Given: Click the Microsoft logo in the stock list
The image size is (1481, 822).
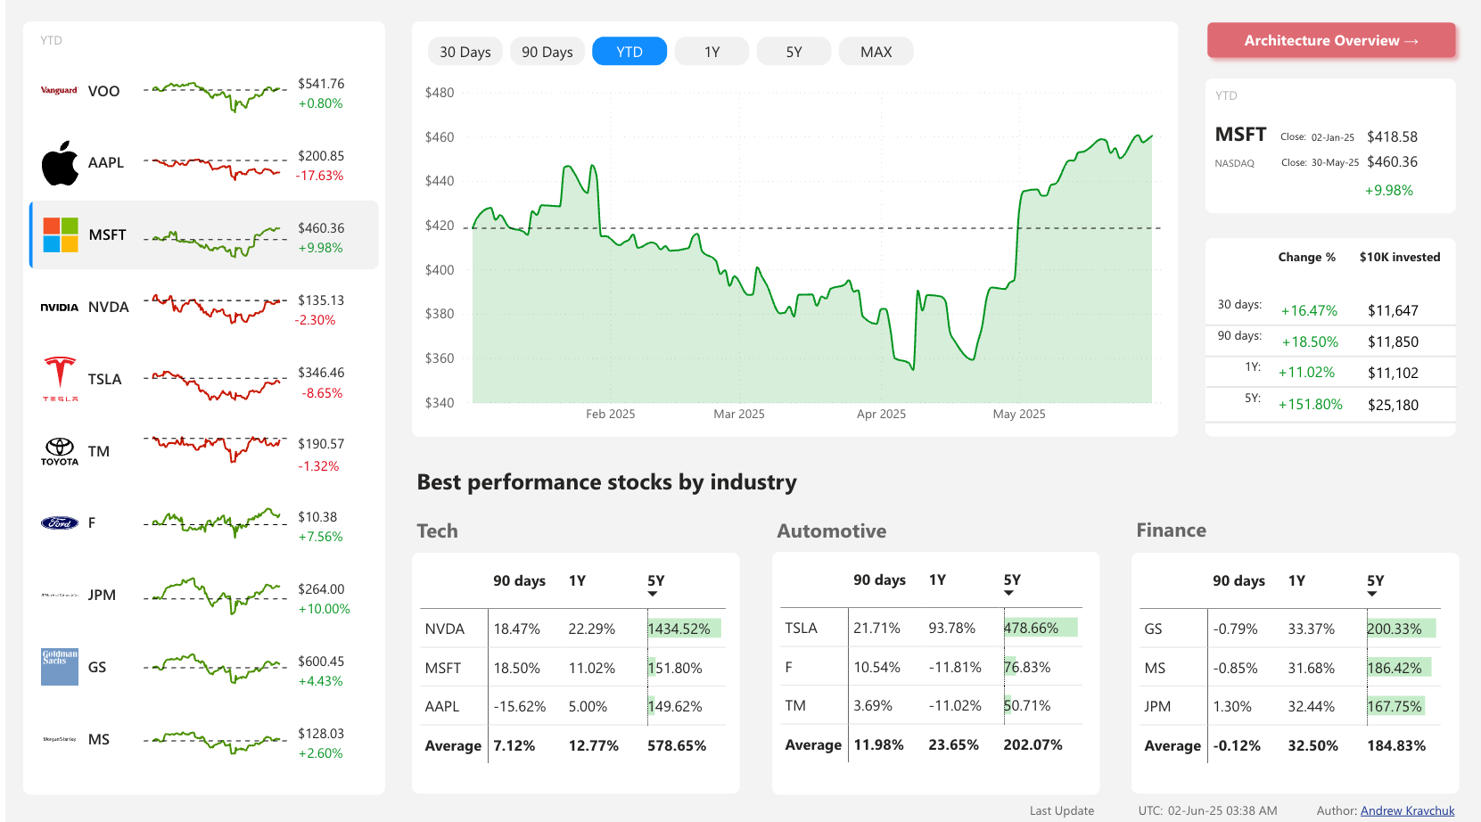Looking at the screenshot, I should click(61, 235).
